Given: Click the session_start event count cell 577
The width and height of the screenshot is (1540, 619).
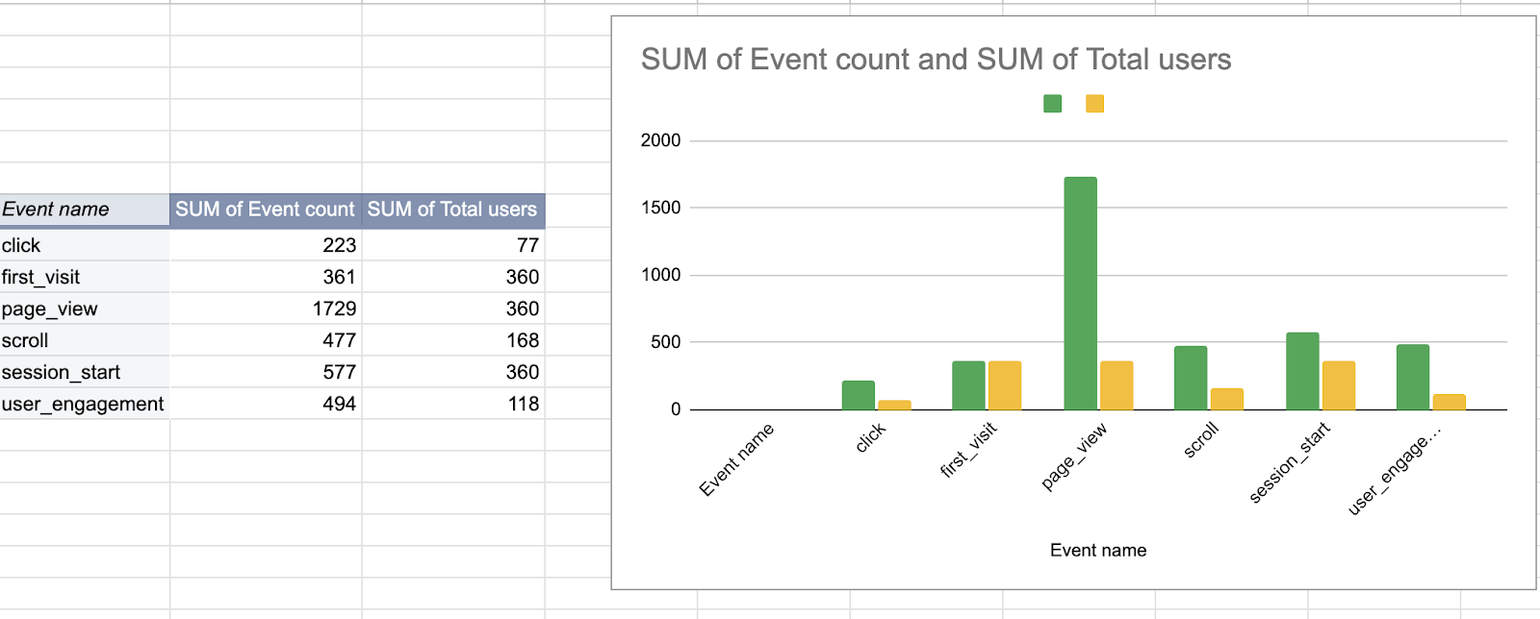Looking at the screenshot, I should click(266, 372).
